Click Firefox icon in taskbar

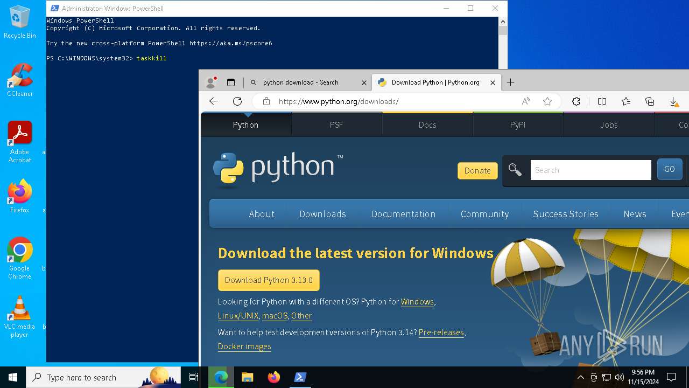[x=274, y=377]
